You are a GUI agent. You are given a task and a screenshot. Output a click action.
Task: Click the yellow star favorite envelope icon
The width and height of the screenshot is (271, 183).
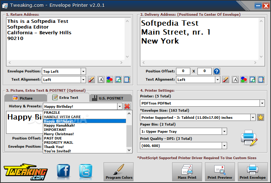pos(260,118)
